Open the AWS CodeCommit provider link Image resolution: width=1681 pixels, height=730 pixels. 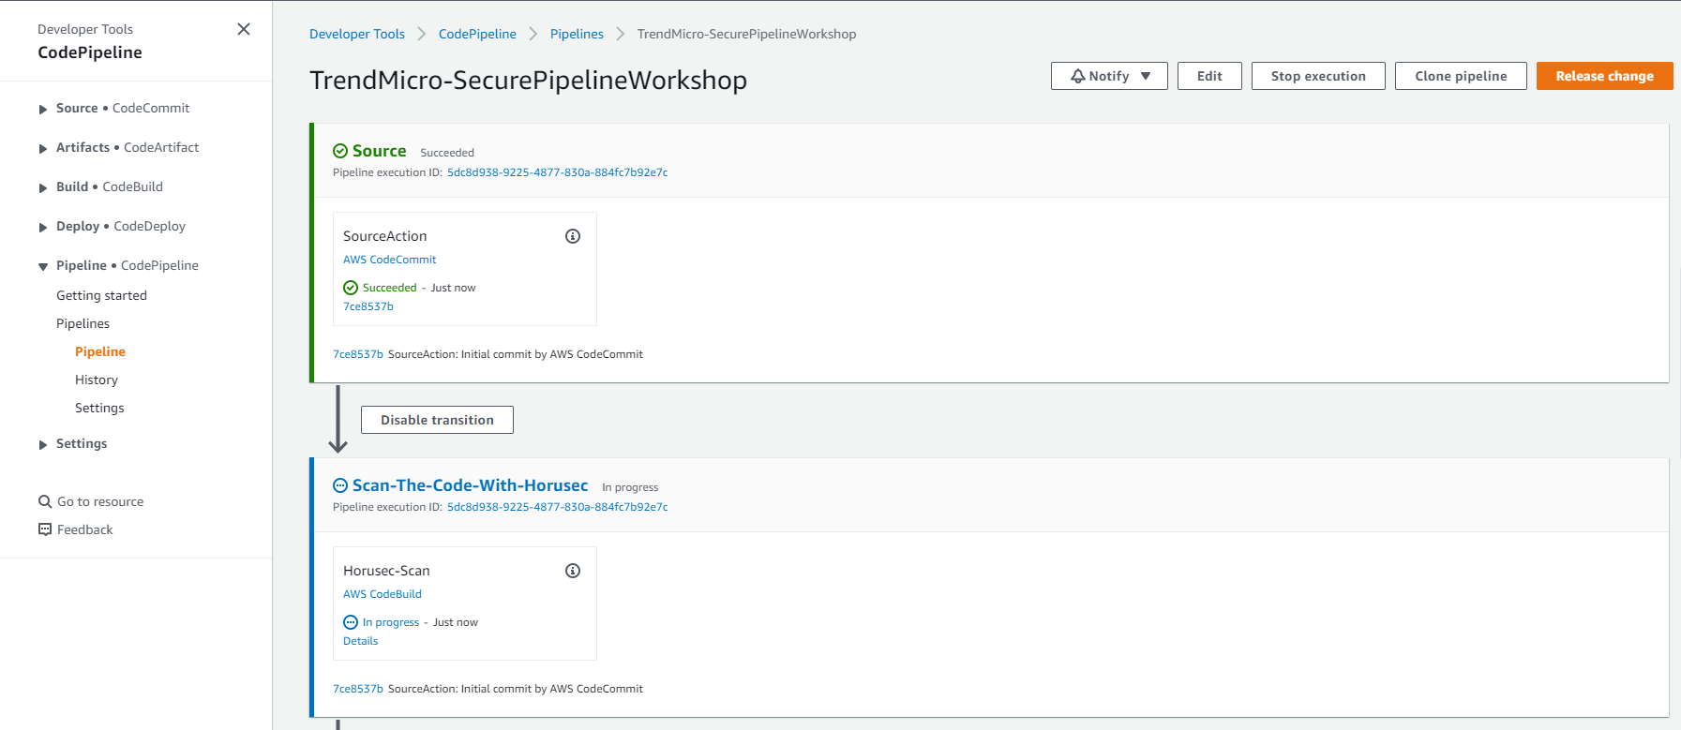click(x=389, y=260)
